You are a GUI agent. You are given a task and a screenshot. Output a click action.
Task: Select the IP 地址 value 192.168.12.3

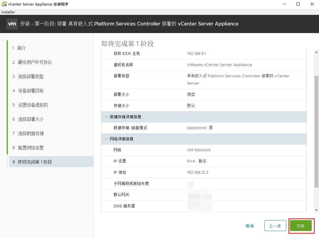(x=197, y=172)
